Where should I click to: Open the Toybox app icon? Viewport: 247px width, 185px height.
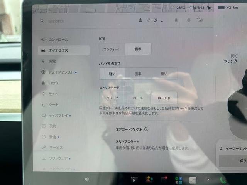click(149, 179)
